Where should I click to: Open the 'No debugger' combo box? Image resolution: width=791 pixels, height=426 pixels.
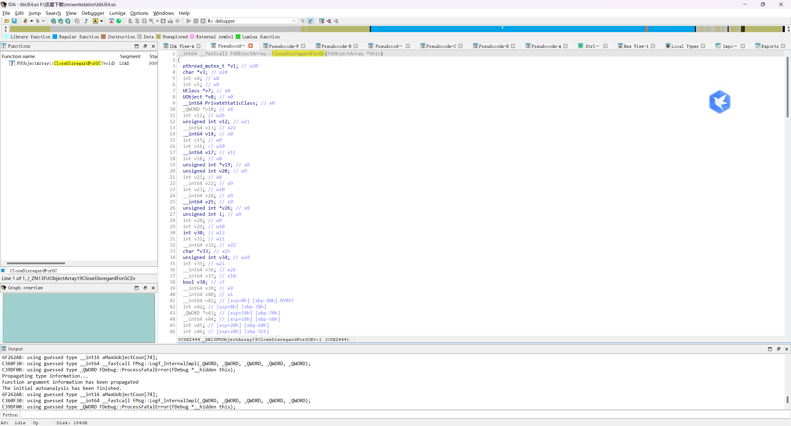[x=252, y=21]
